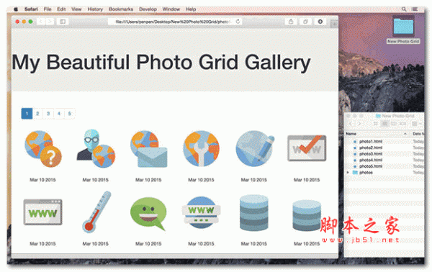Open the globe with envelope photo
432x272 pixels.
[x=148, y=149]
